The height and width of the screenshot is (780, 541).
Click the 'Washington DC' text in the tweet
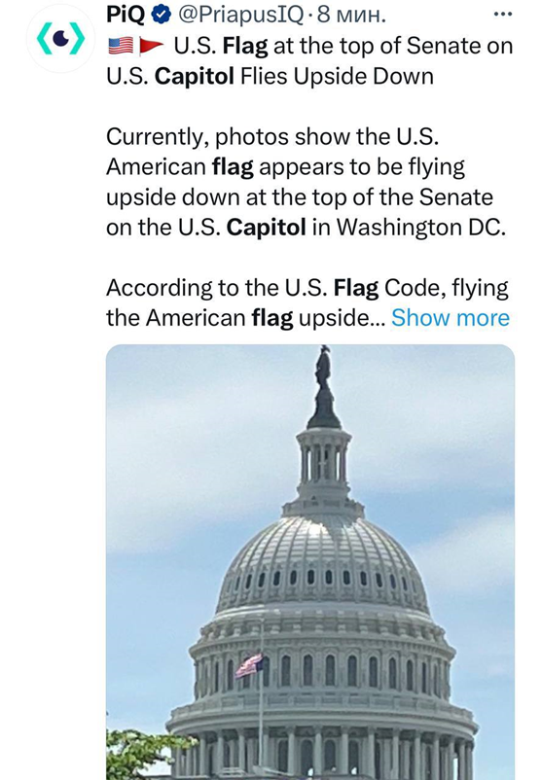421,228
